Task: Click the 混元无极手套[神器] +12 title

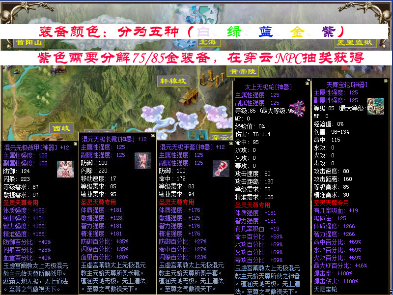Action: coord(192,147)
